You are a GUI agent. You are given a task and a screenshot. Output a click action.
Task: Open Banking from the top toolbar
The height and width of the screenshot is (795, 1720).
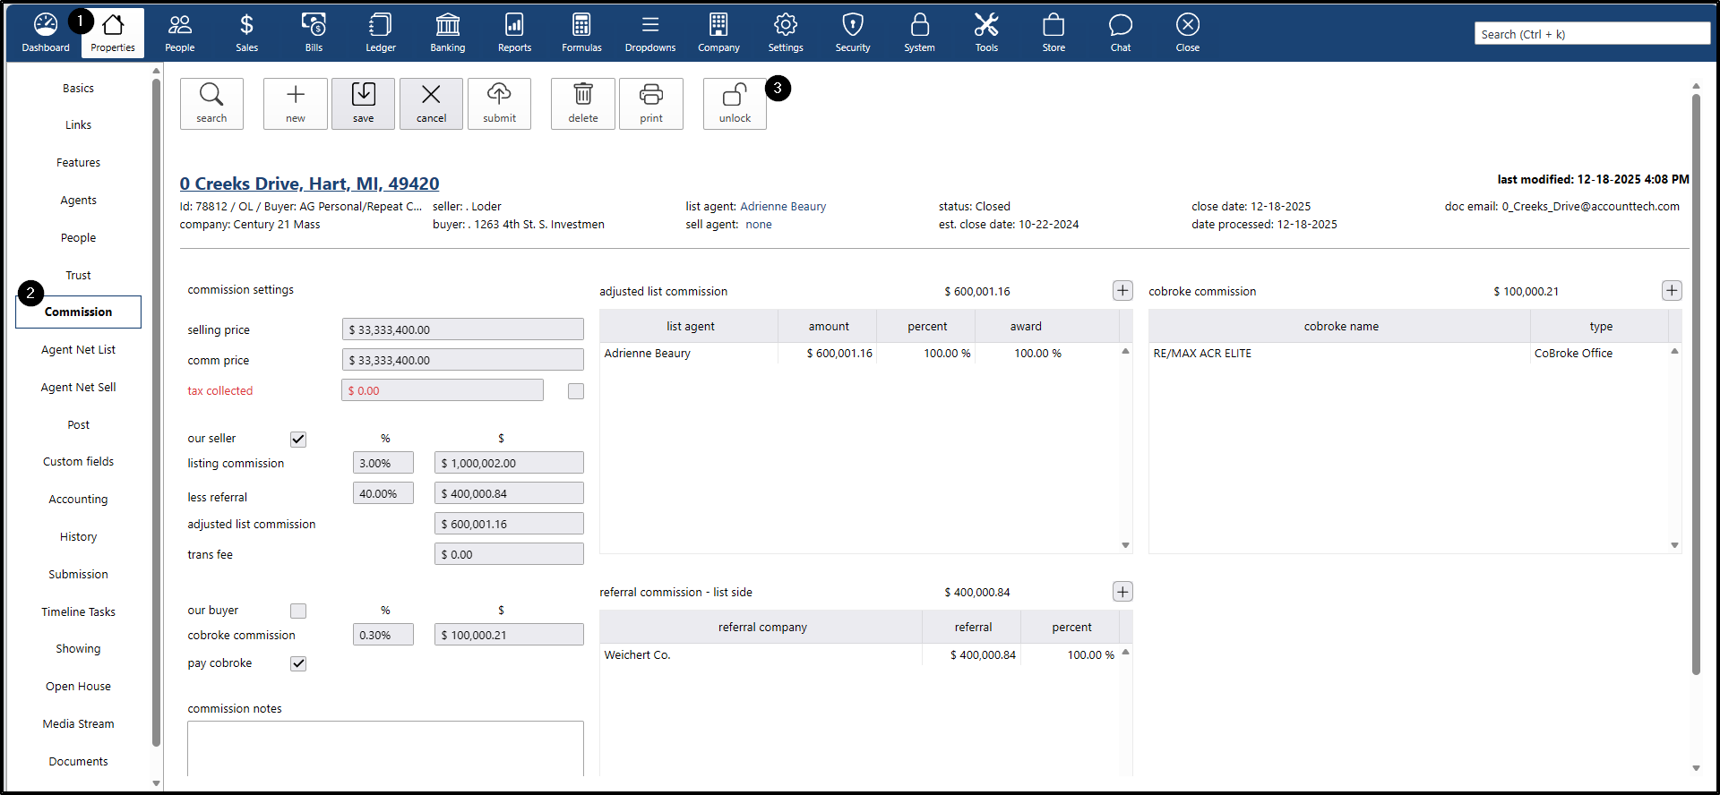[447, 32]
